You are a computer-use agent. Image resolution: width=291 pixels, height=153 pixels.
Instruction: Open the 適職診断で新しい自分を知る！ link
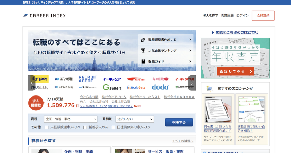(x=251, y=129)
